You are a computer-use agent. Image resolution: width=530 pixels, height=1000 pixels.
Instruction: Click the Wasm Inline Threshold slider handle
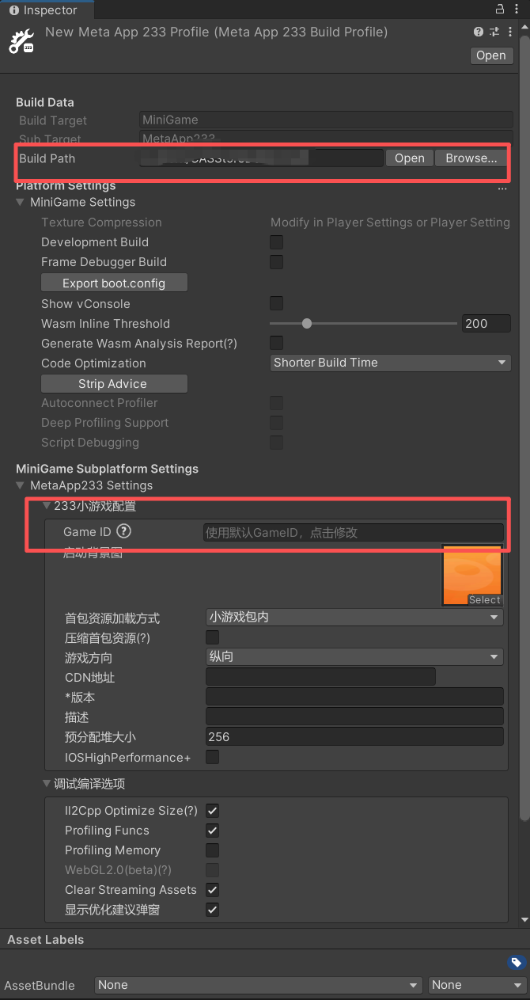coord(307,324)
